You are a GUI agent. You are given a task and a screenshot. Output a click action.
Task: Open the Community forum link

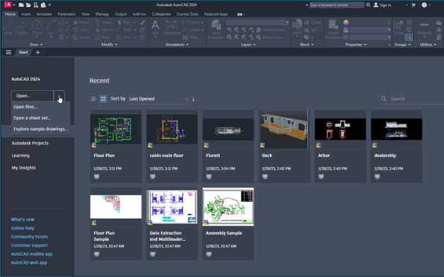pyautogui.click(x=29, y=237)
